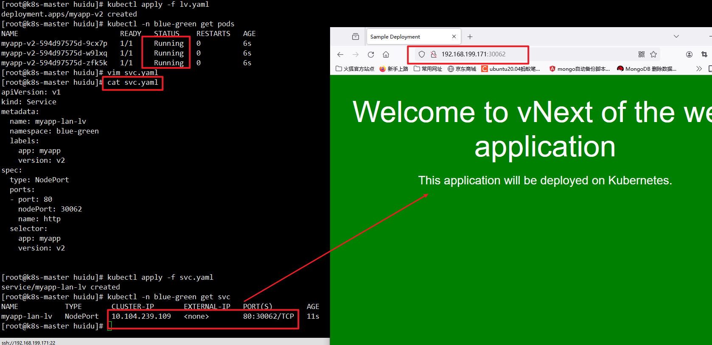Image resolution: width=712 pixels, height=345 pixels.
Task: Open the ubuntu20.04 bookmark
Action: (x=511, y=69)
